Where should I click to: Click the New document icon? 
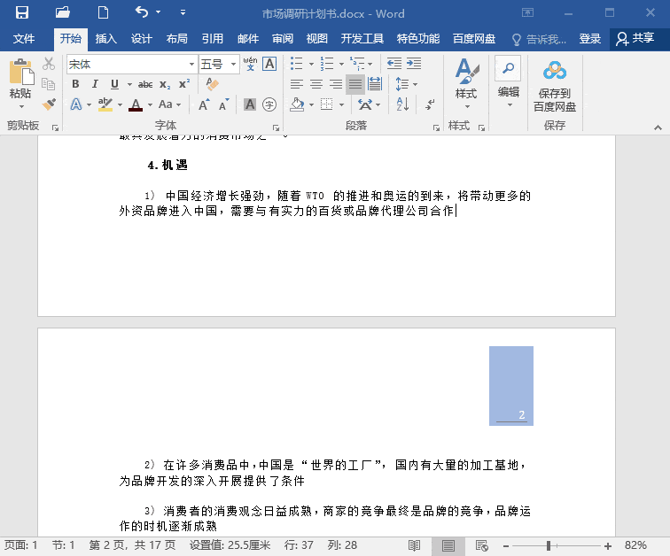pos(103,12)
